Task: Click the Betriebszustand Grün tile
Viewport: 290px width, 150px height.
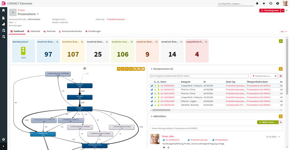Action: tap(23, 51)
